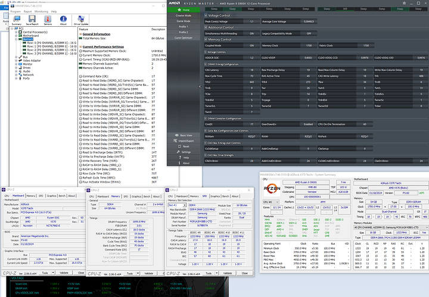
Task: Select the Video Adapter node in HWiNFO tree
Action: point(32,61)
